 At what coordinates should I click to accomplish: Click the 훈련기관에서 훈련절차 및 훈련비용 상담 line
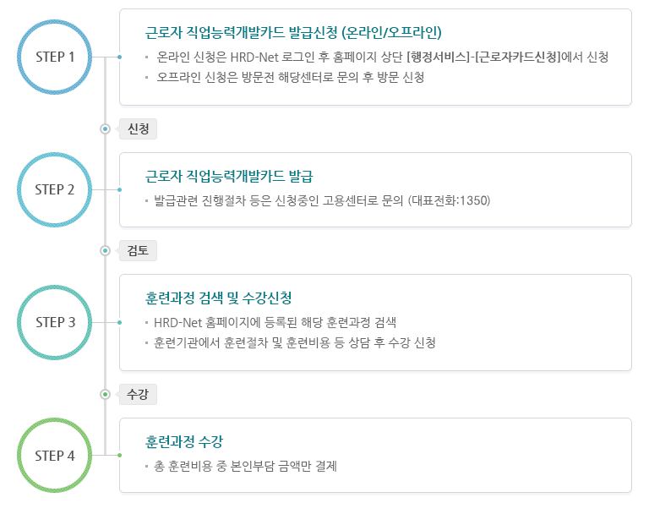pyautogui.click(x=295, y=343)
